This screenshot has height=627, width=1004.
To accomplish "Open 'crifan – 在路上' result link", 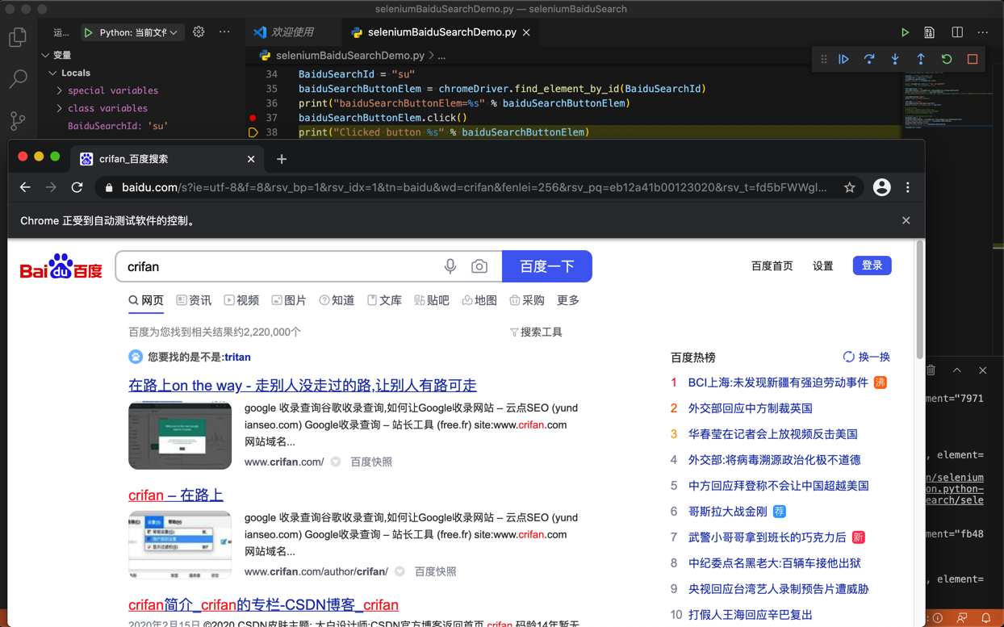I will point(176,495).
